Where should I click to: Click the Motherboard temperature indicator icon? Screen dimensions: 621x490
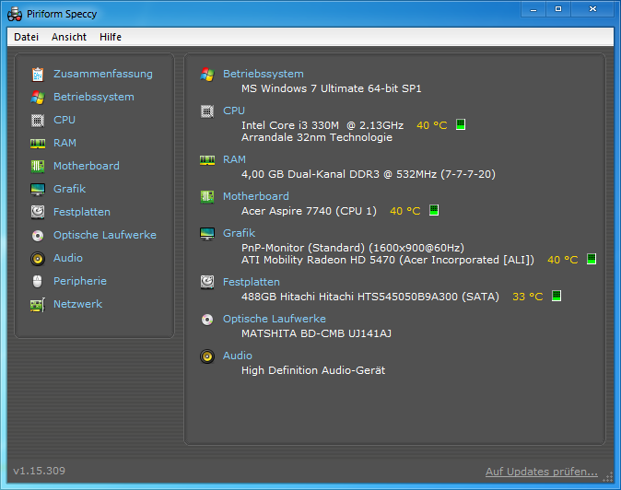[434, 210]
